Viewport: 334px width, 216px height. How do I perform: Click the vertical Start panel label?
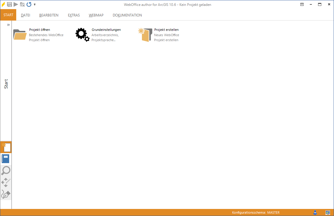6,84
